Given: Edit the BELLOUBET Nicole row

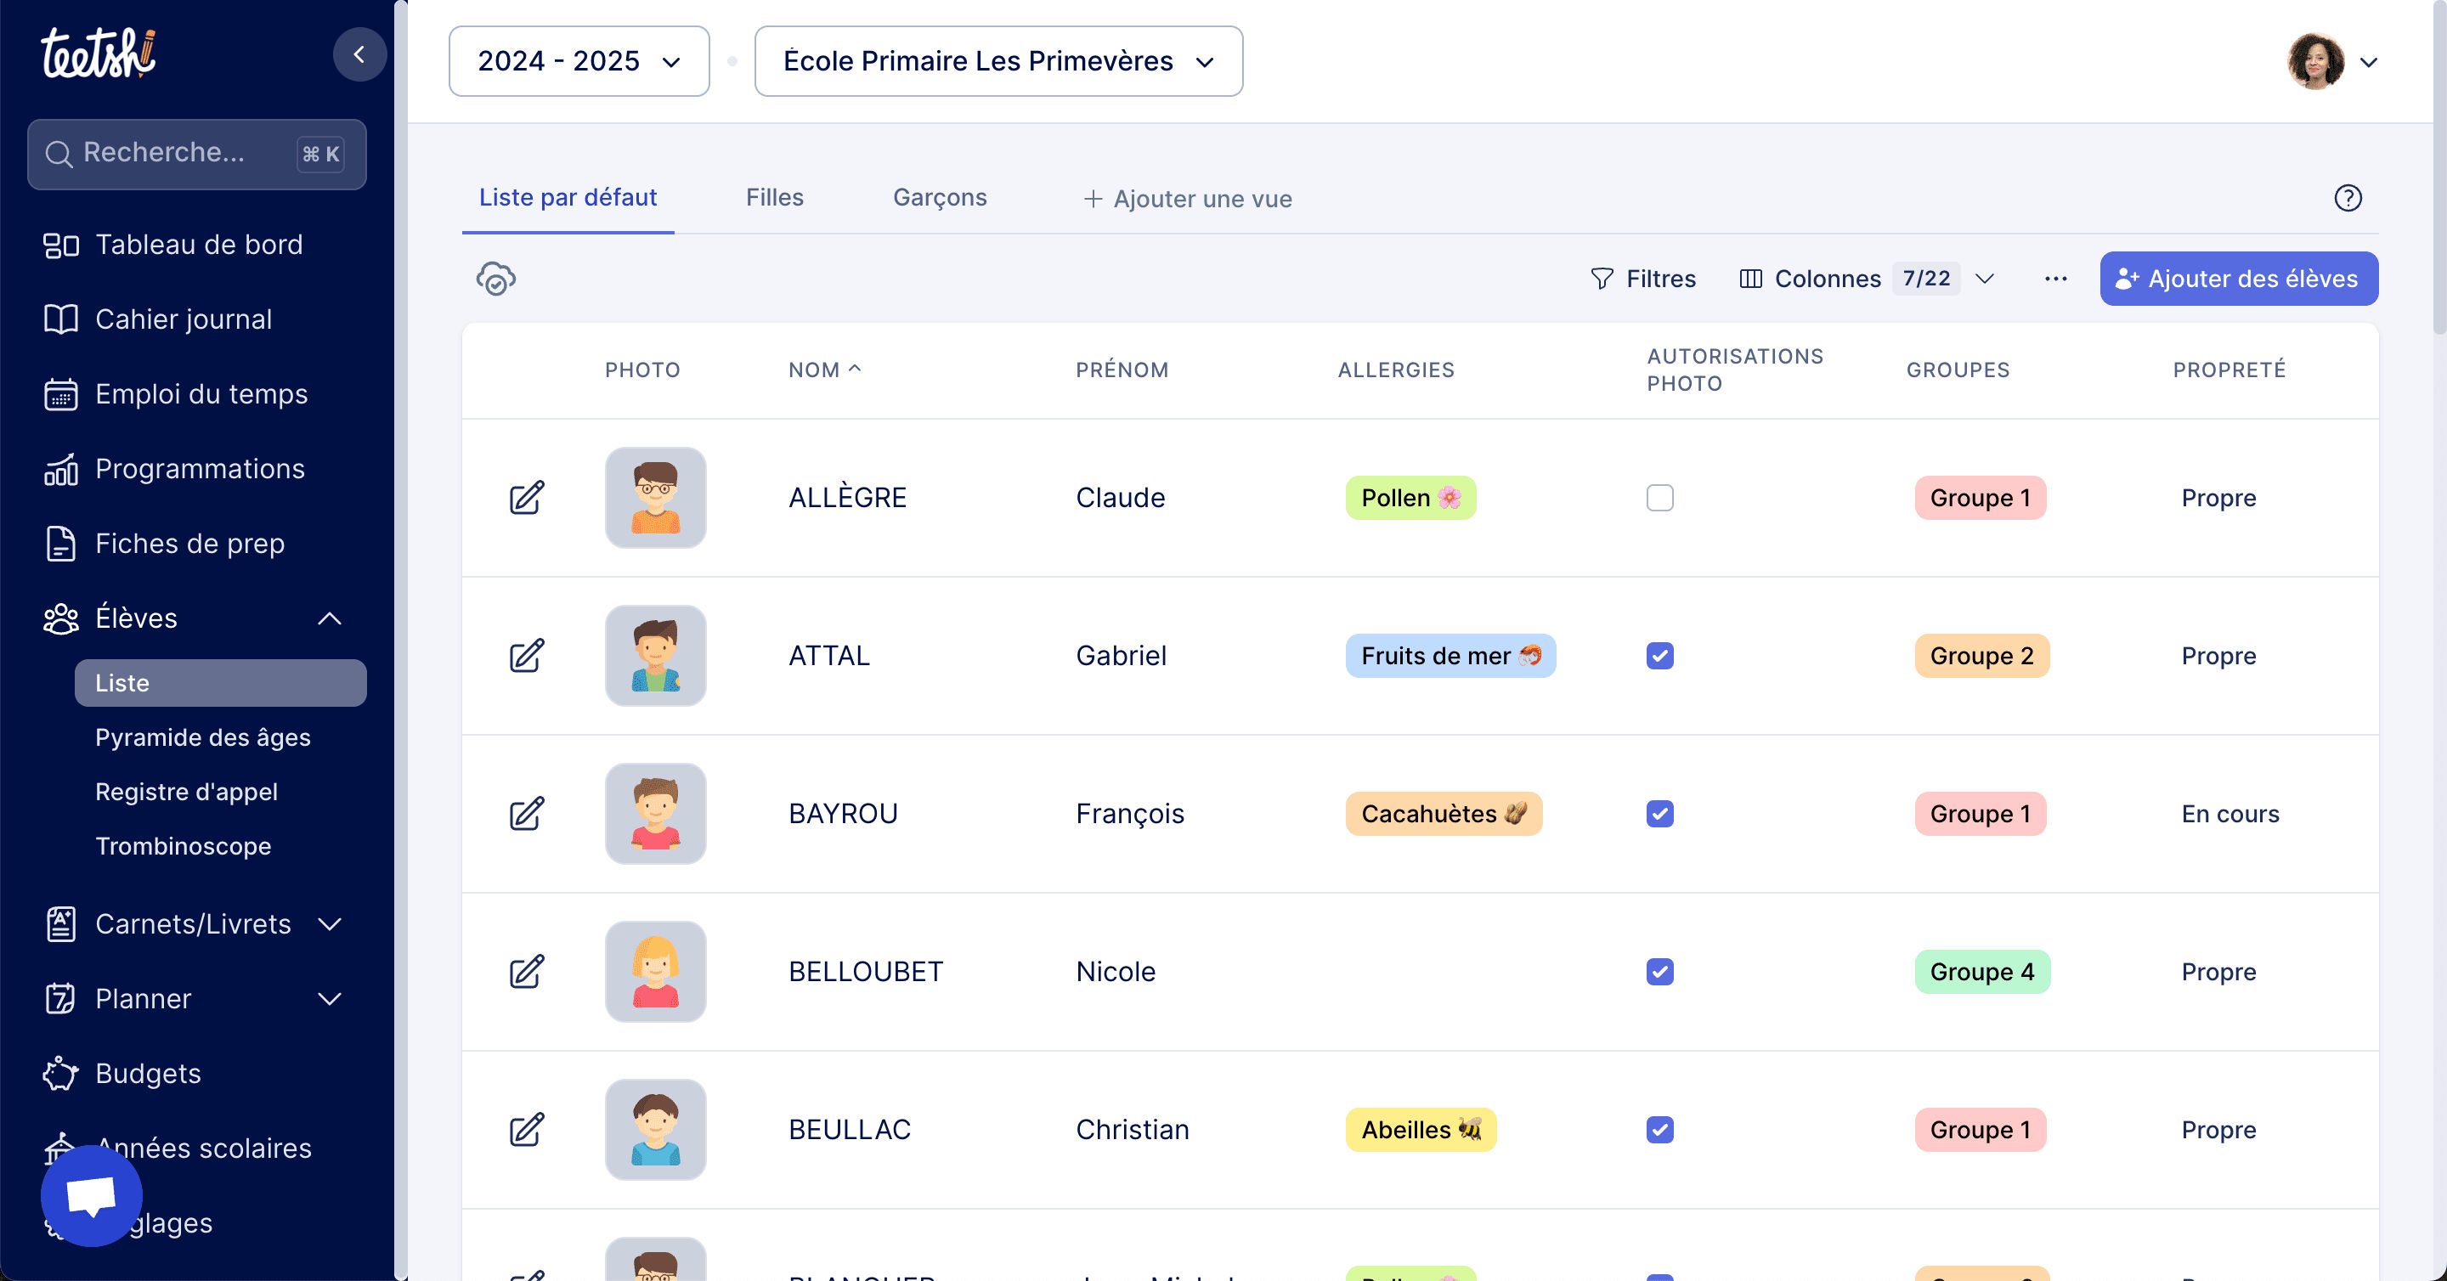Looking at the screenshot, I should [x=526, y=972].
